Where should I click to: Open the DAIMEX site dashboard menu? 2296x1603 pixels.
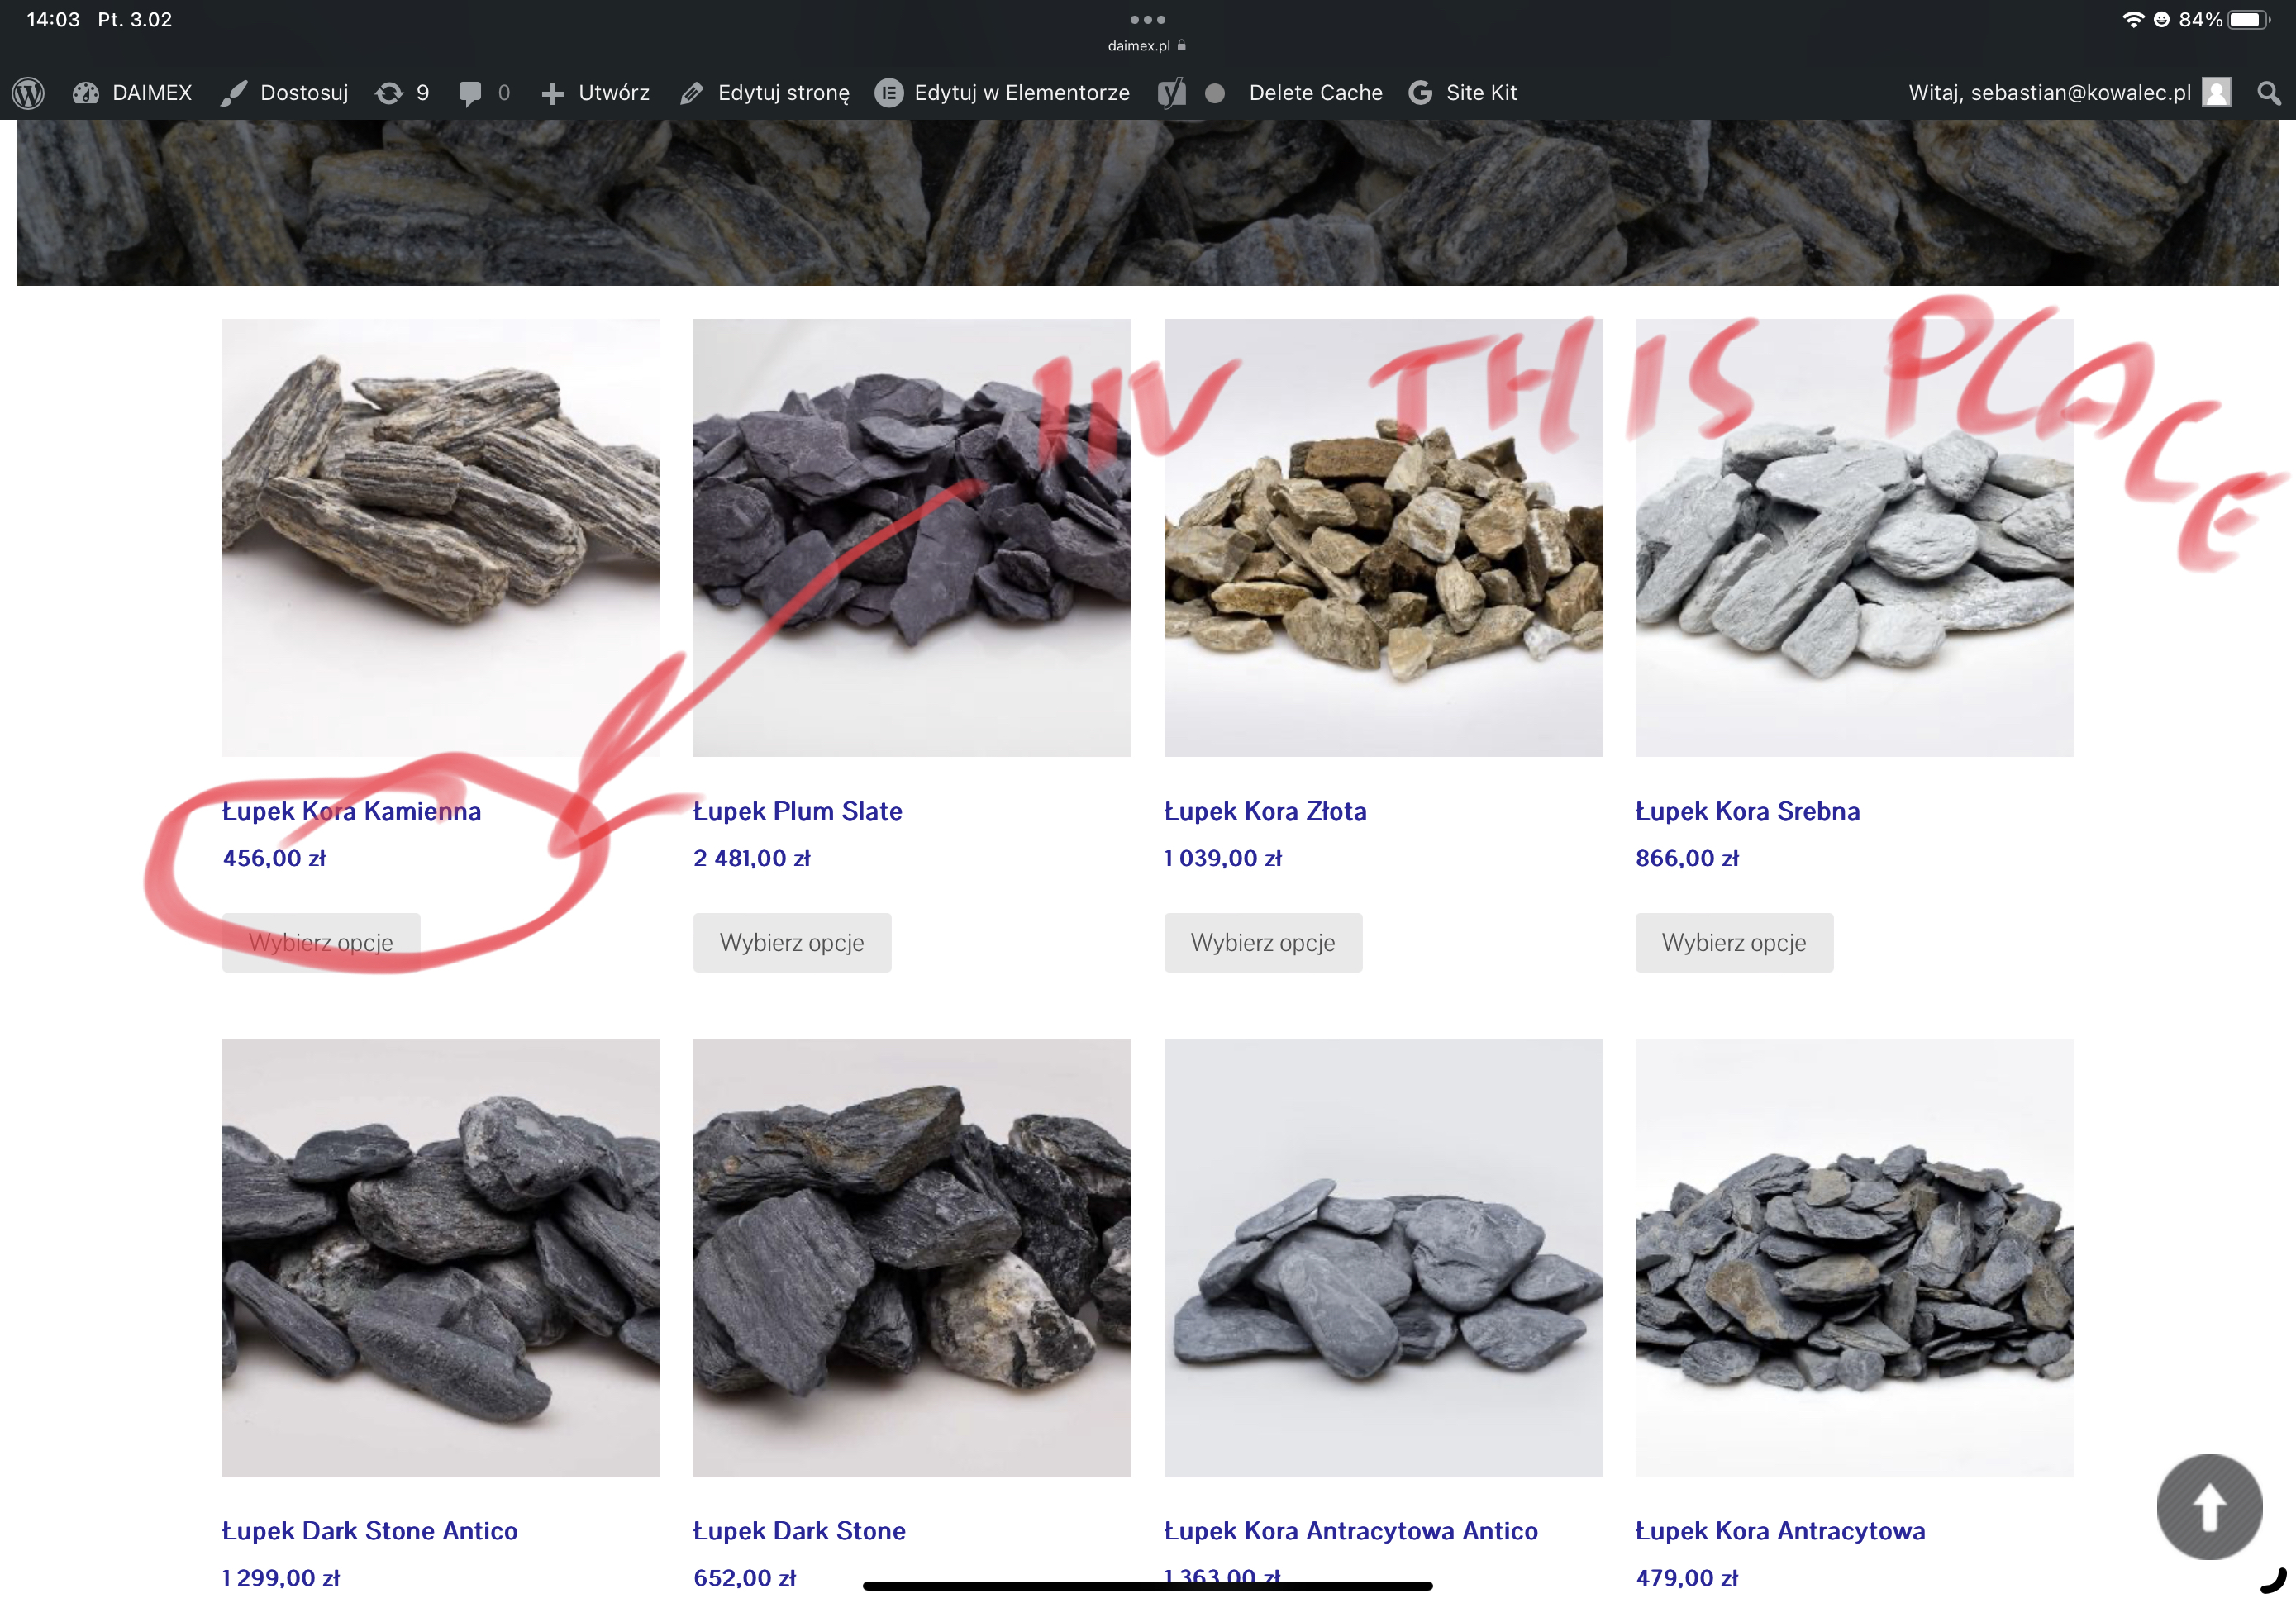pos(132,93)
